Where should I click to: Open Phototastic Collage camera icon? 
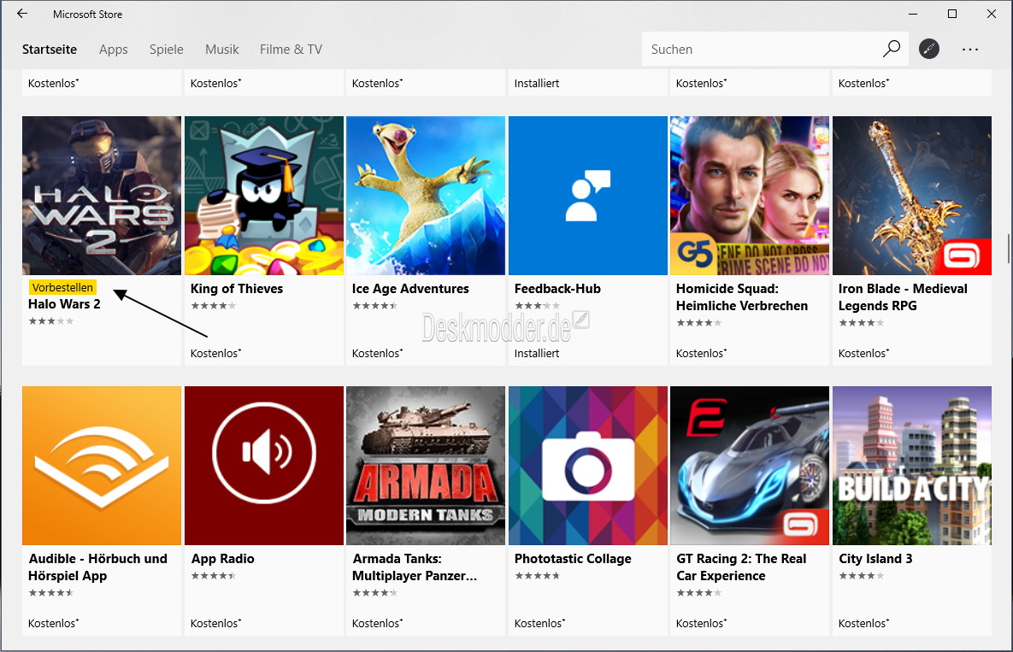[588, 466]
